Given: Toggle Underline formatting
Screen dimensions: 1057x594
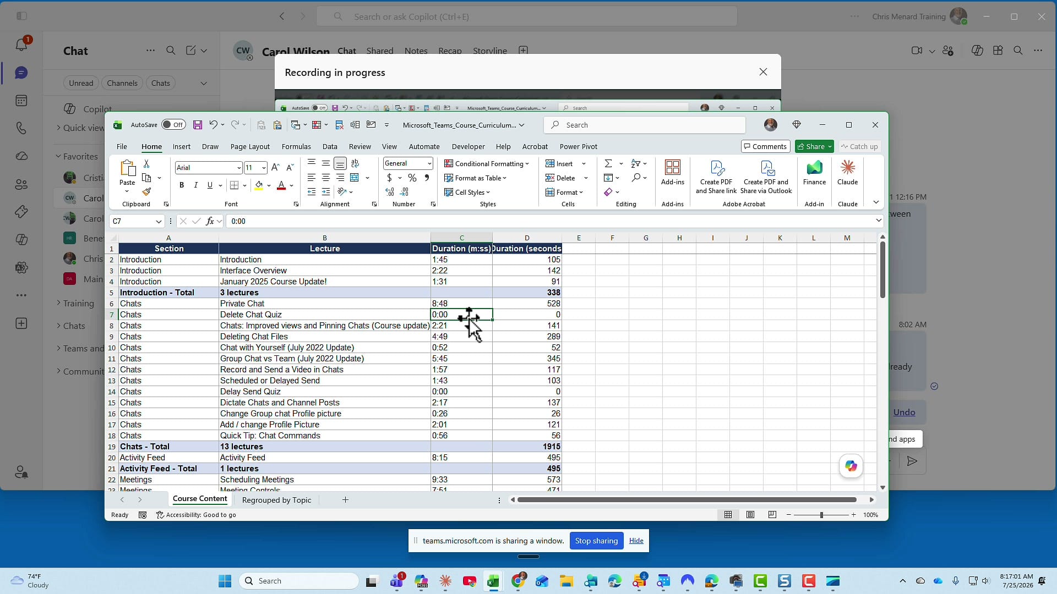Looking at the screenshot, I should click(210, 185).
